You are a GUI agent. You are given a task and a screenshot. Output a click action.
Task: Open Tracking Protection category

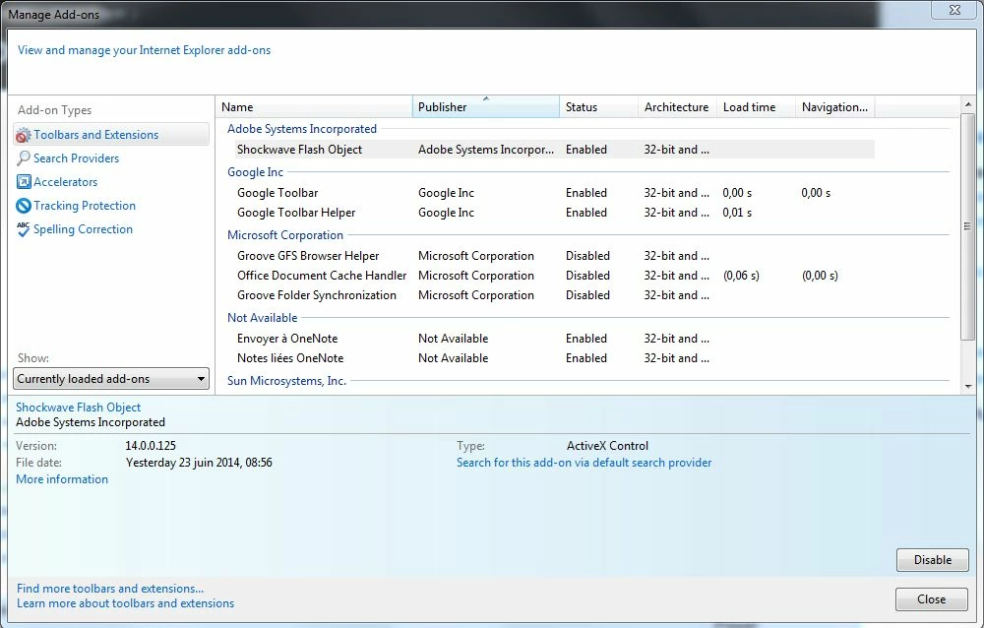click(x=84, y=206)
